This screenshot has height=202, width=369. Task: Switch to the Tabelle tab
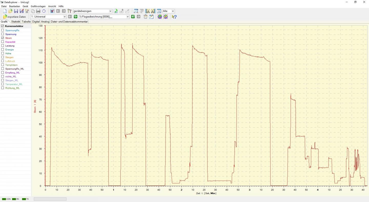click(x=26, y=22)
